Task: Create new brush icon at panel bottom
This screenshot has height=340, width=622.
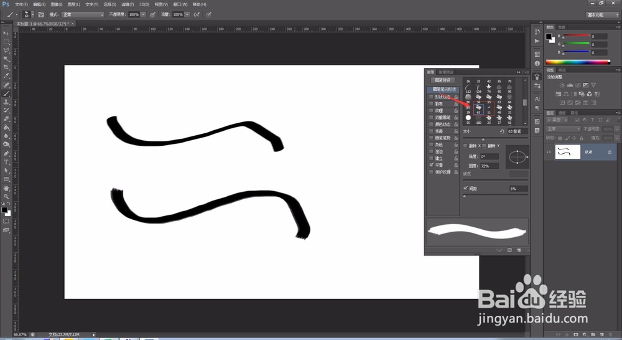Action: pos(519,250)
